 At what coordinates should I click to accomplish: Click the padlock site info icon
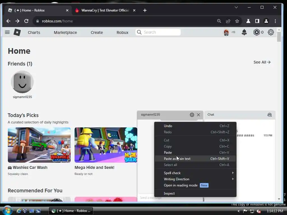(x=38, y=21)
